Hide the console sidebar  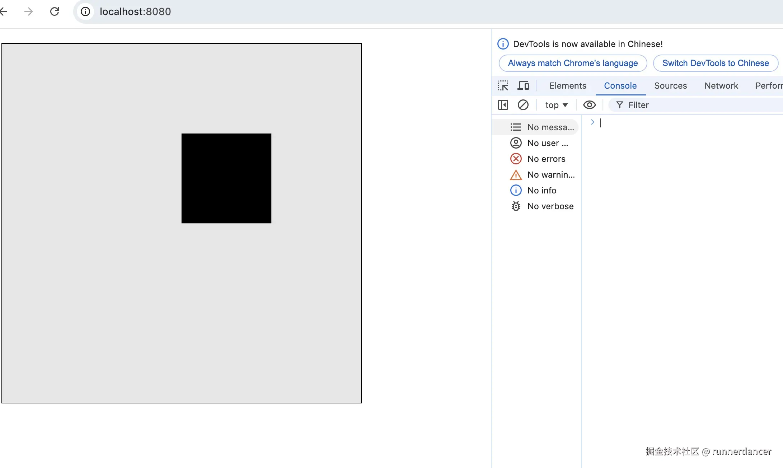point(503,105)
